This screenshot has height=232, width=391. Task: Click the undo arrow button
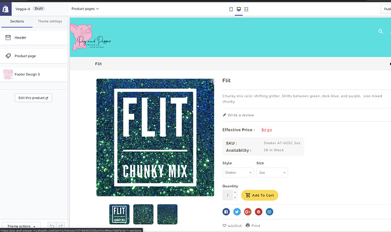52,226
